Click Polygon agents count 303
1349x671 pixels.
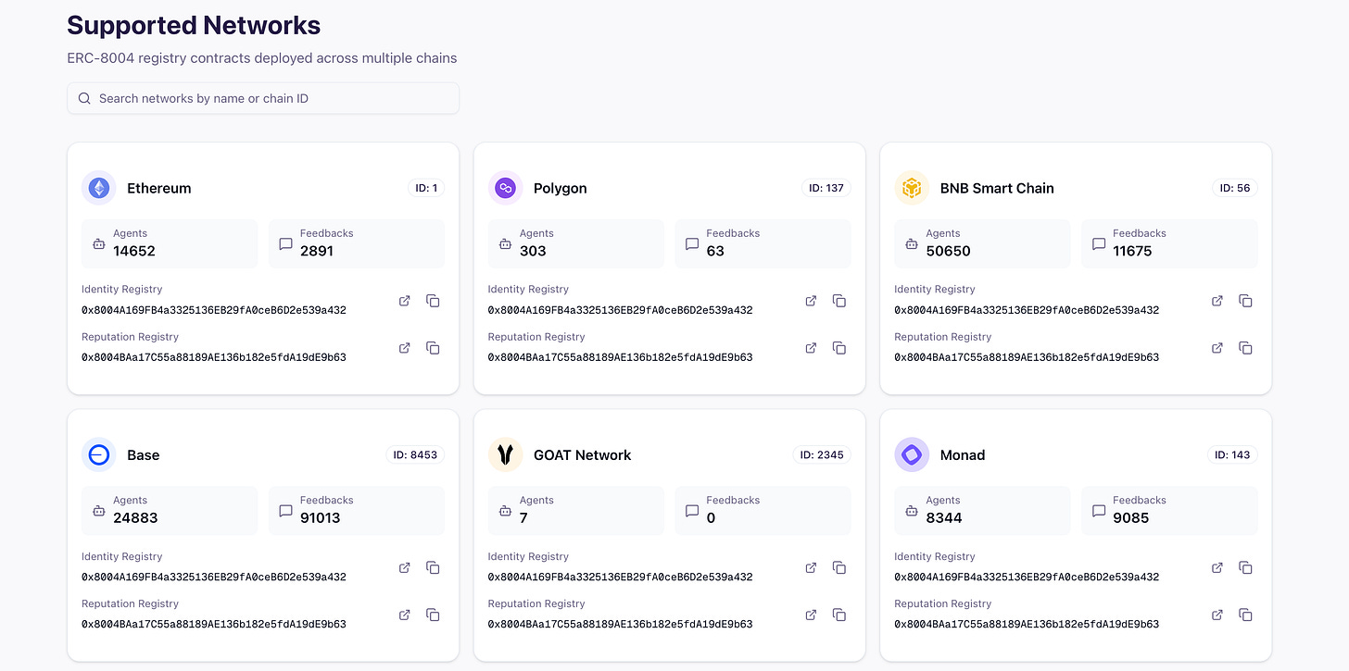533,251
